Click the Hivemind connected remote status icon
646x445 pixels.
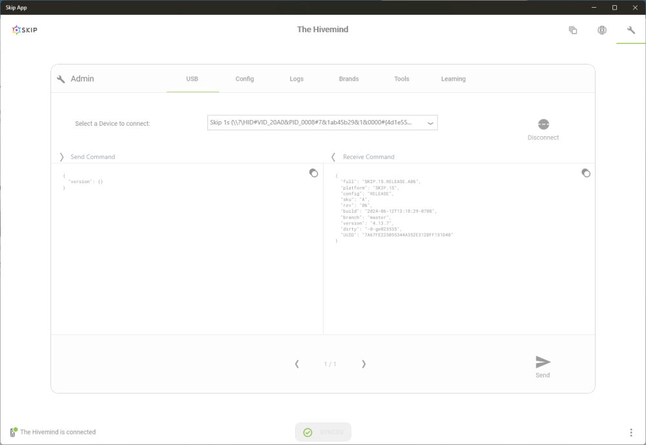click(13, 432)
